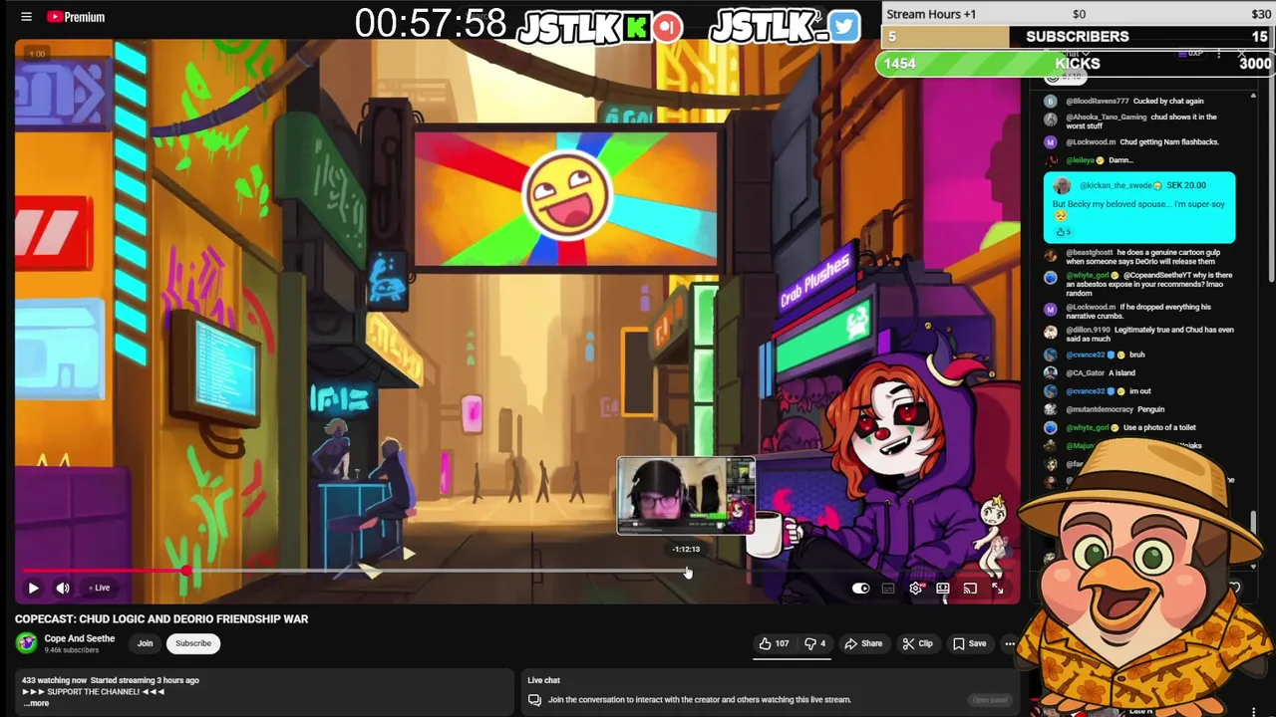Viewport: 1276px width, 717px height.
Task: Open the player settings gear
Action: [x=916, y=588]
